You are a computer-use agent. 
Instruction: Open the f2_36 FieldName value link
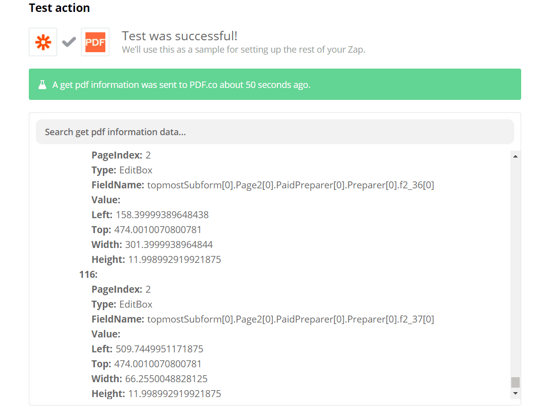click(290, 184)
